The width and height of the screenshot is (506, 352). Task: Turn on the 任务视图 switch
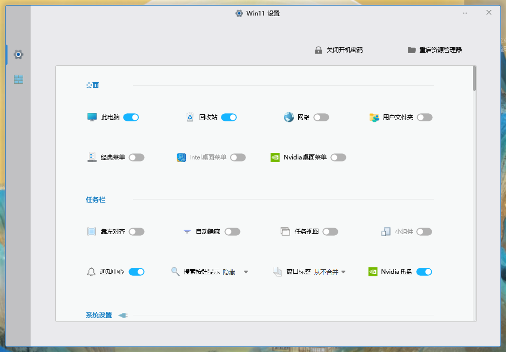click(330, 231)
